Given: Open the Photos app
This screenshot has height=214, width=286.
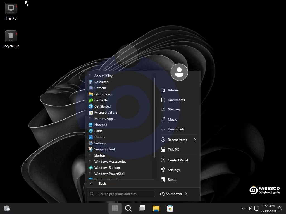Looking at the screenshot, I should pos(99,137).
